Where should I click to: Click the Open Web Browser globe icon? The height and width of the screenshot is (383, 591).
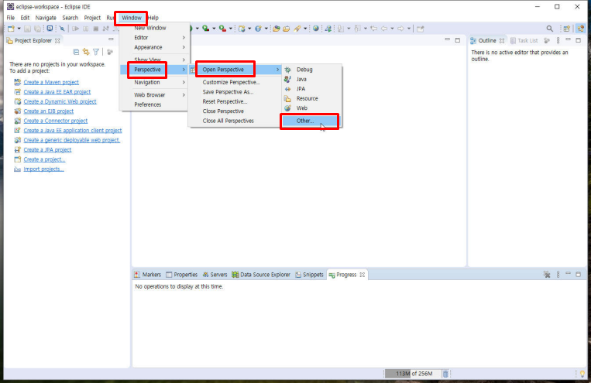(x=315, y=29)
